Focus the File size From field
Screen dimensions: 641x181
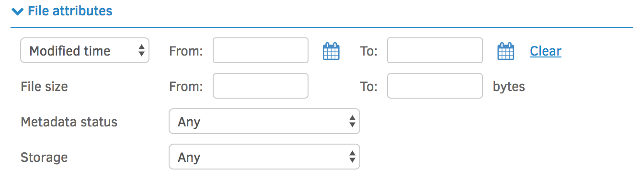[x=261, y=86]
